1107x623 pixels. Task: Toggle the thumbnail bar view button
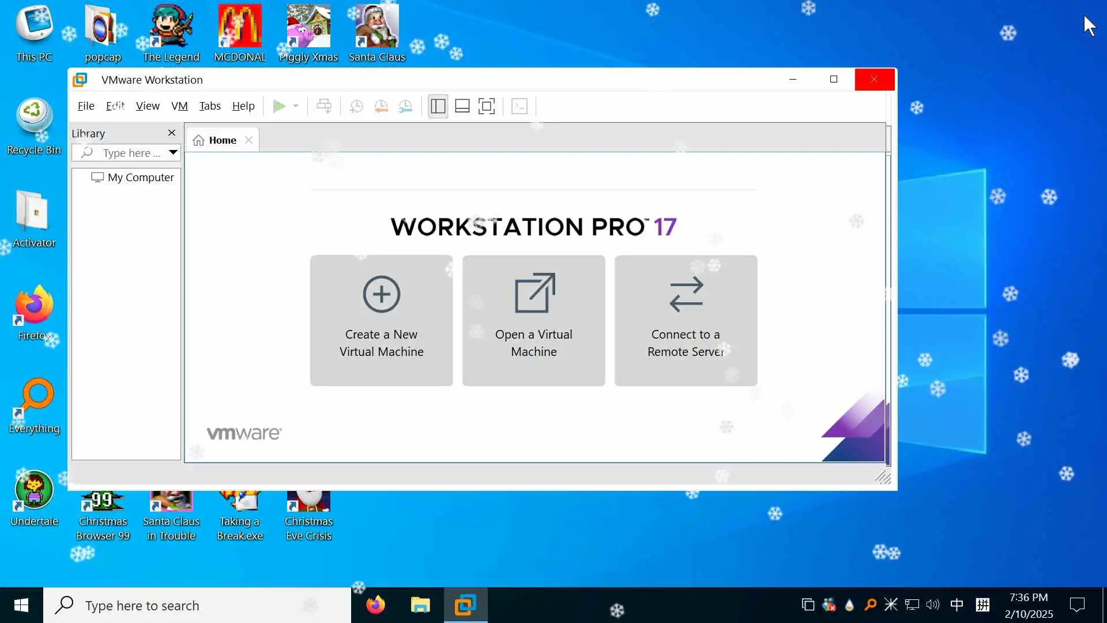pyautogui.click(x=462, y=106)
